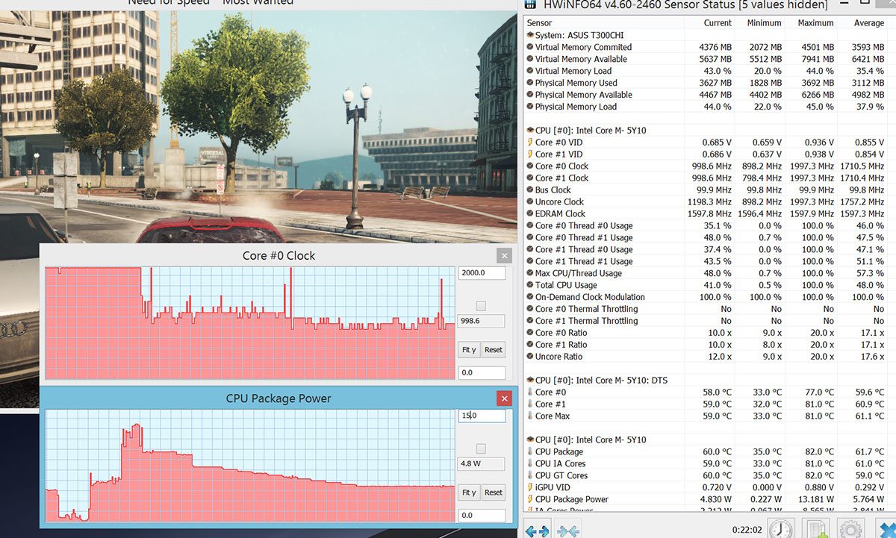
Task: Select the CPU GT Cores row
Action: click(x=706, y=476)
